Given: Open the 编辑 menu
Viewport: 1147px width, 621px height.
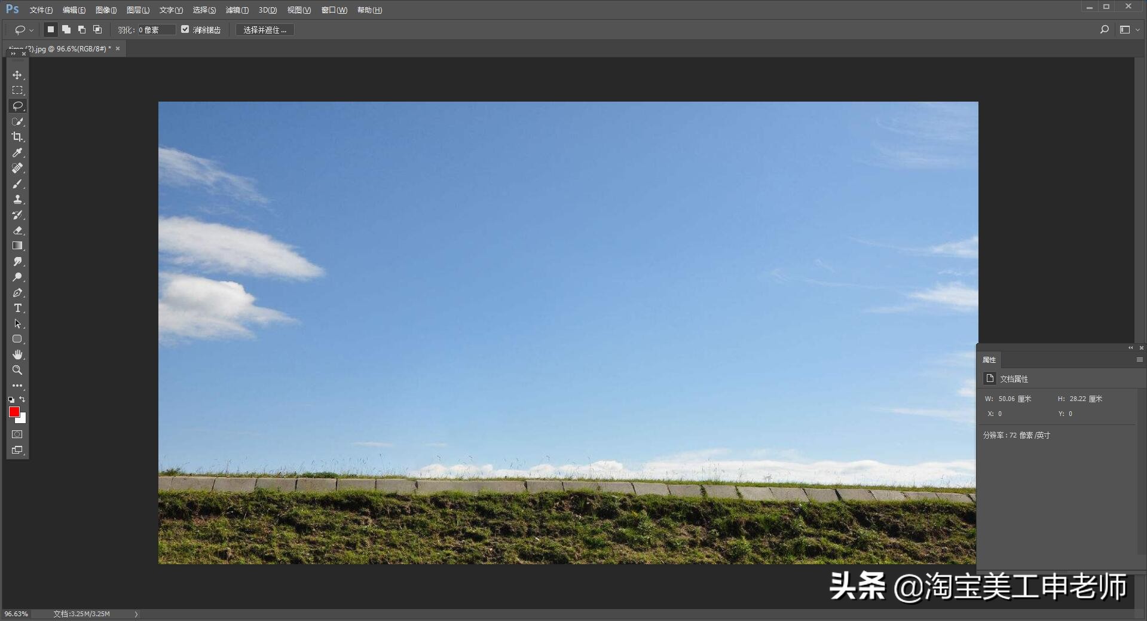Looking at the screenshot, I should [74, 10].
